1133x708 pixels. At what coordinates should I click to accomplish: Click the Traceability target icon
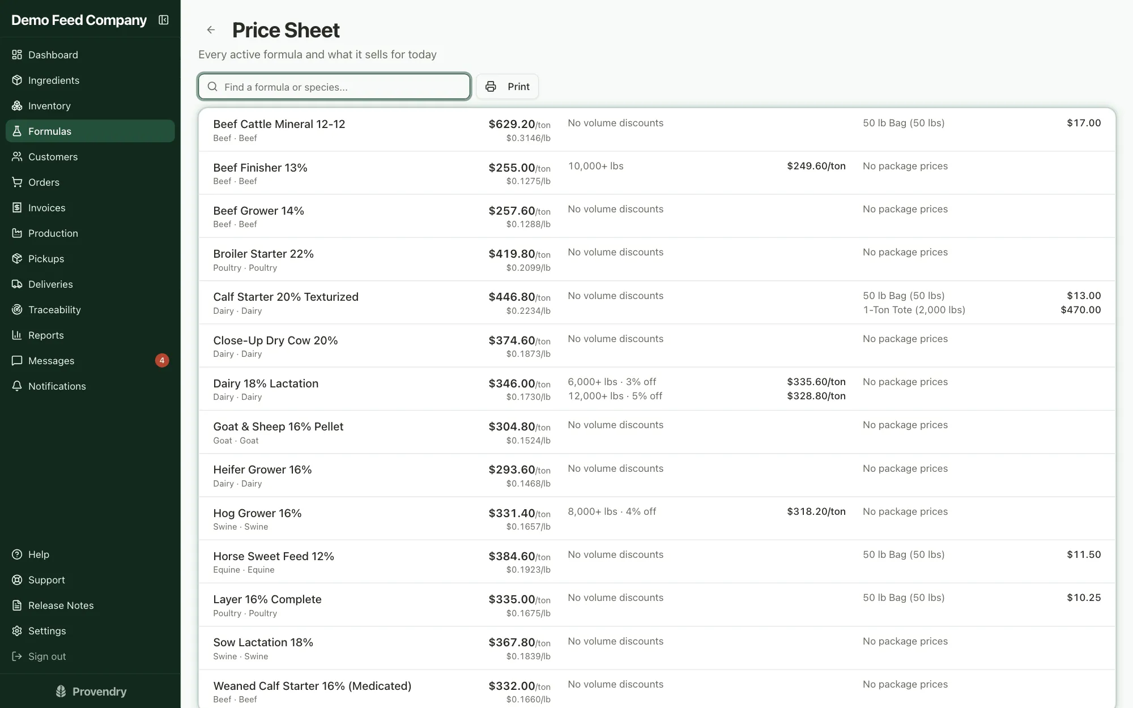(x=17, y=309)
